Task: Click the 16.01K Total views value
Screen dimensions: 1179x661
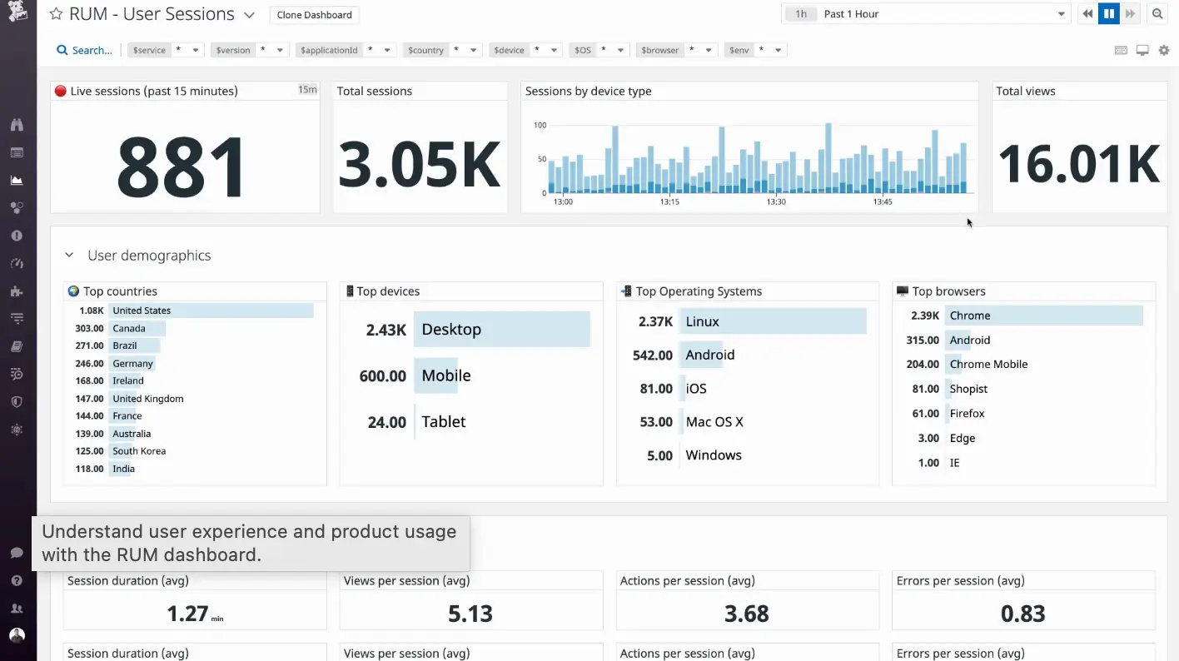Action: (x=1079, y=164)
